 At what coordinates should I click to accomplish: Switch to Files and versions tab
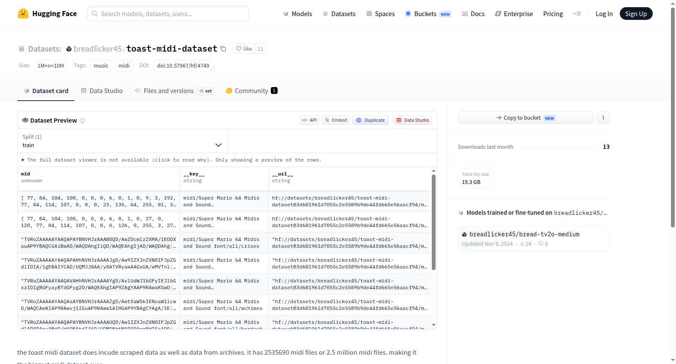tap(174, 90)
